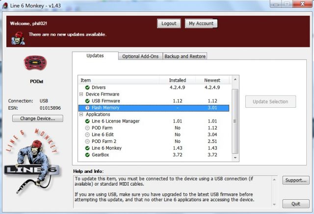This screenshot has width=314, height=214.
Task: Click the not-installed icon beside Line 6 Edit
Action: (87, 134)
